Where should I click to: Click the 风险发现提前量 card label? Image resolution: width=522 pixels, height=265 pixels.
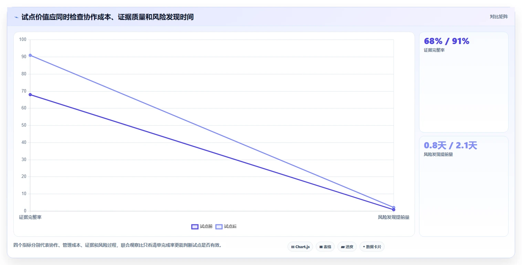pyautogui.click(x=438, y=155)
